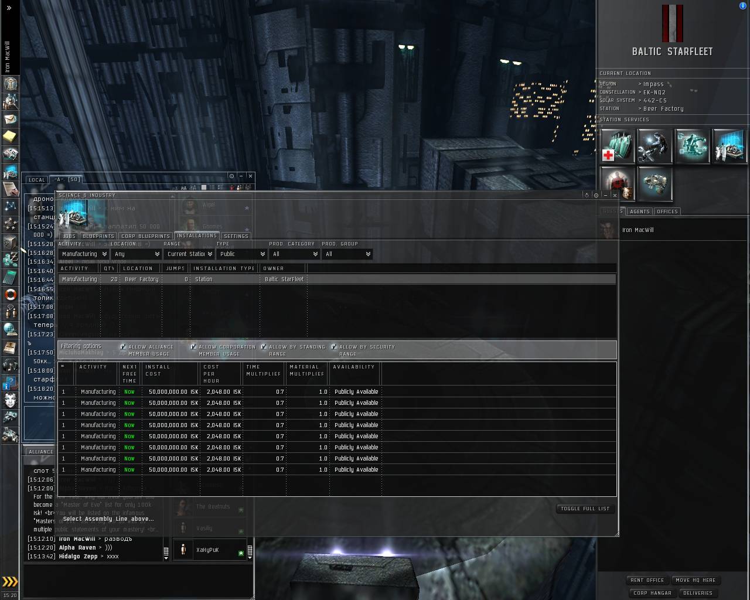Viewport: 750px width, 600px height.
Task: Open the Bounty Office station service
Action: click(618, 183)
